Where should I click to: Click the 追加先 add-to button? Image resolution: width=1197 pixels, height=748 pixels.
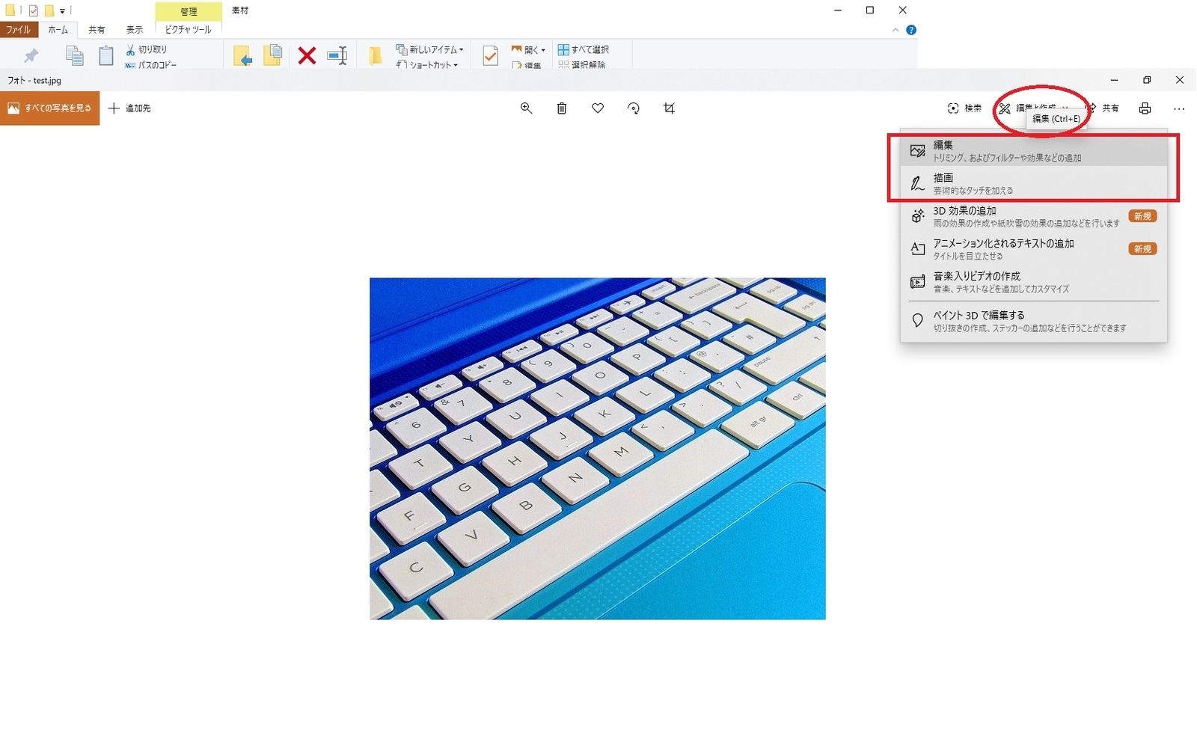(x=129, y=108)
